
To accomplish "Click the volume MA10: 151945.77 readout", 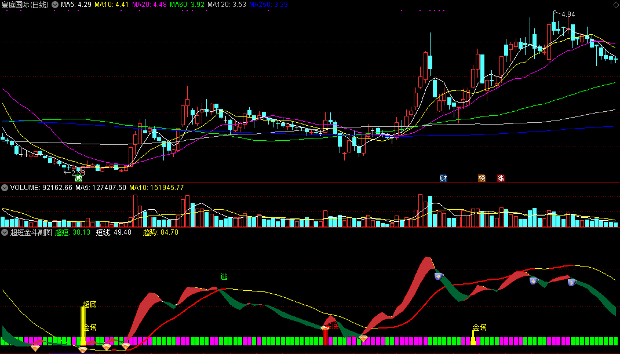I will (x=156, y=188).
